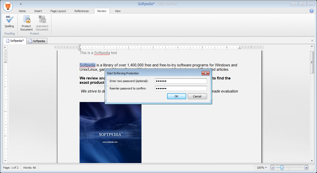Switch to the second Softpedia document tab
The height and width of the screenshot is (173, 317).
pos(37,41)
